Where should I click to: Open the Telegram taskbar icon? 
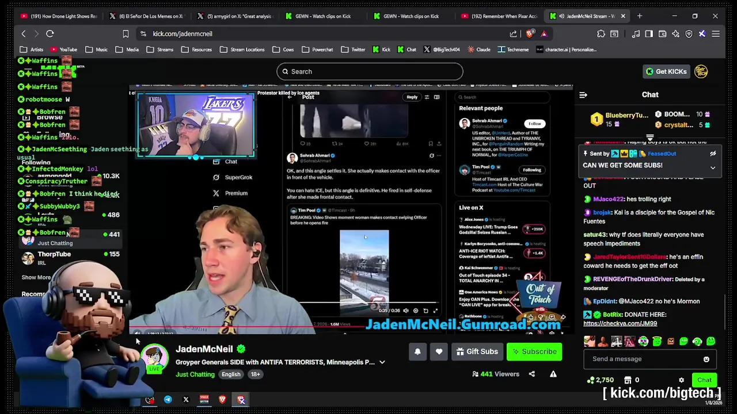click(x=168, y=400)
